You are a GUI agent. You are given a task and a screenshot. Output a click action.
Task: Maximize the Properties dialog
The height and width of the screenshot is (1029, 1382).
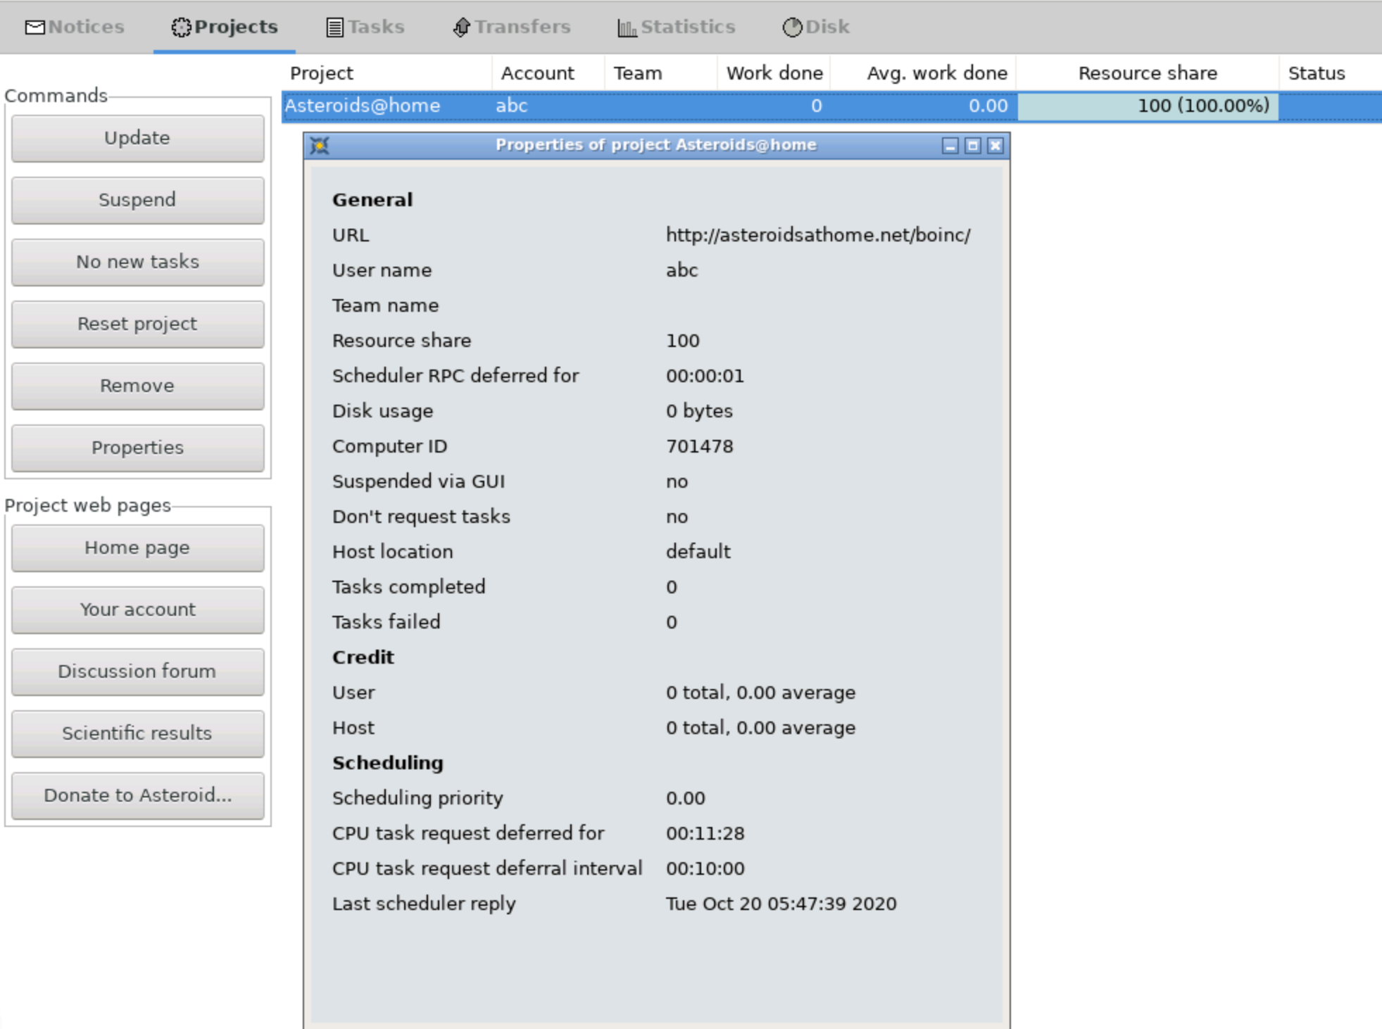coord(972,146)
